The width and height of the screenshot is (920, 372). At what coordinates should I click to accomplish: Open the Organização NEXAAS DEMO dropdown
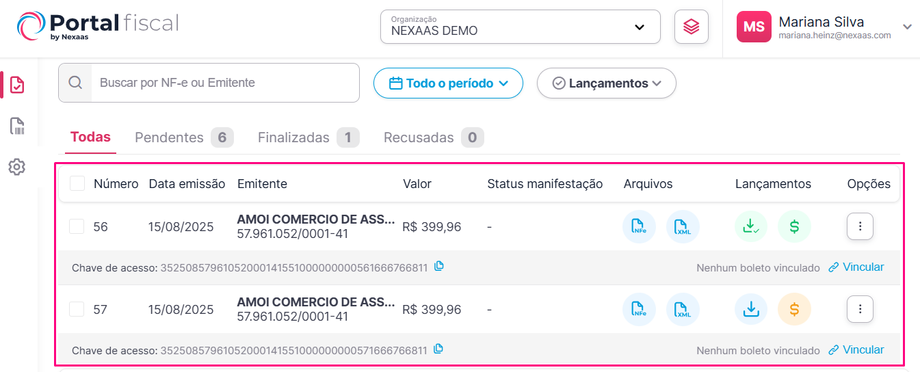tap(521, 27)
